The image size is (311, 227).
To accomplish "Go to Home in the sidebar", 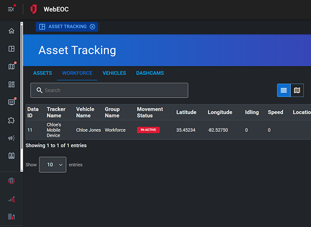I will coord(11,31).
